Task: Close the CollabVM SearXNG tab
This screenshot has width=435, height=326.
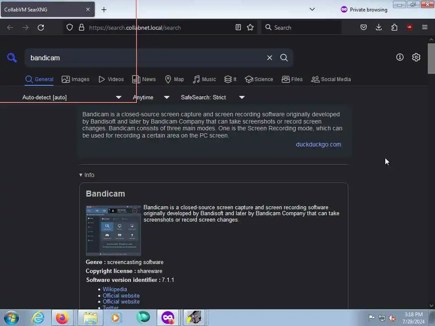Action: [88, 9]
